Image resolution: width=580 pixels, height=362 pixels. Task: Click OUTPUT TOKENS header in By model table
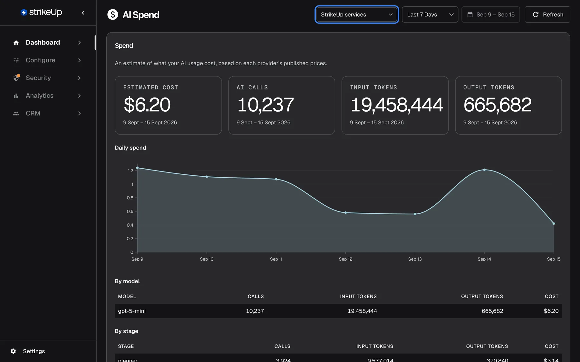pos(482,296)
